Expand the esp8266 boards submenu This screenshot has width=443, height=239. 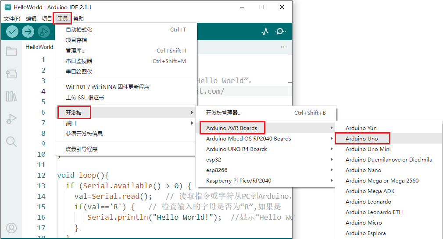click(265, 170)
